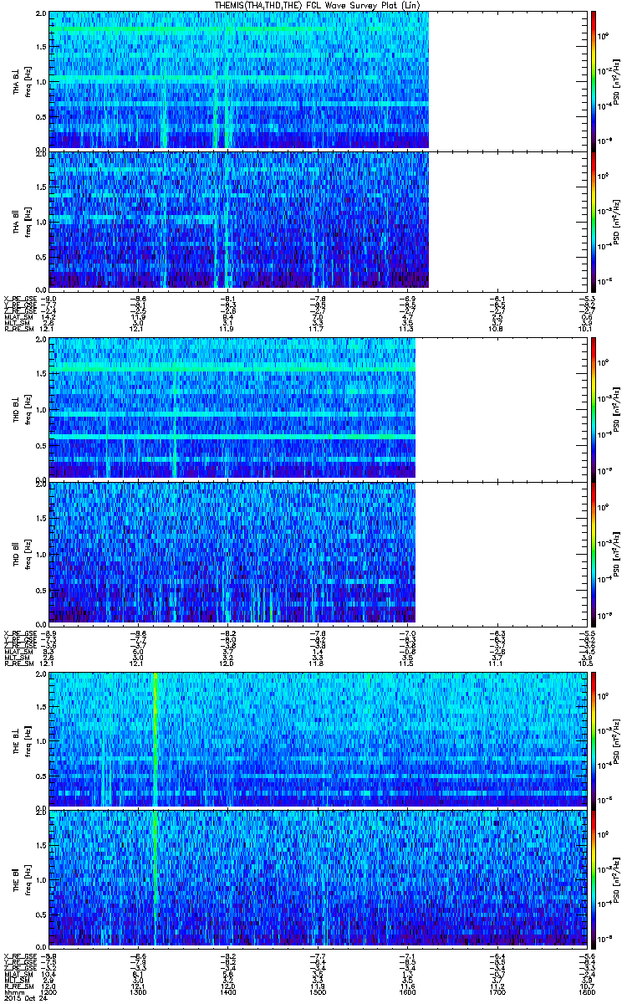Click the 1500 time tick label
The height and width of the screenshot is (1004, 627).
pyautogui.click(x=317, y=994)
